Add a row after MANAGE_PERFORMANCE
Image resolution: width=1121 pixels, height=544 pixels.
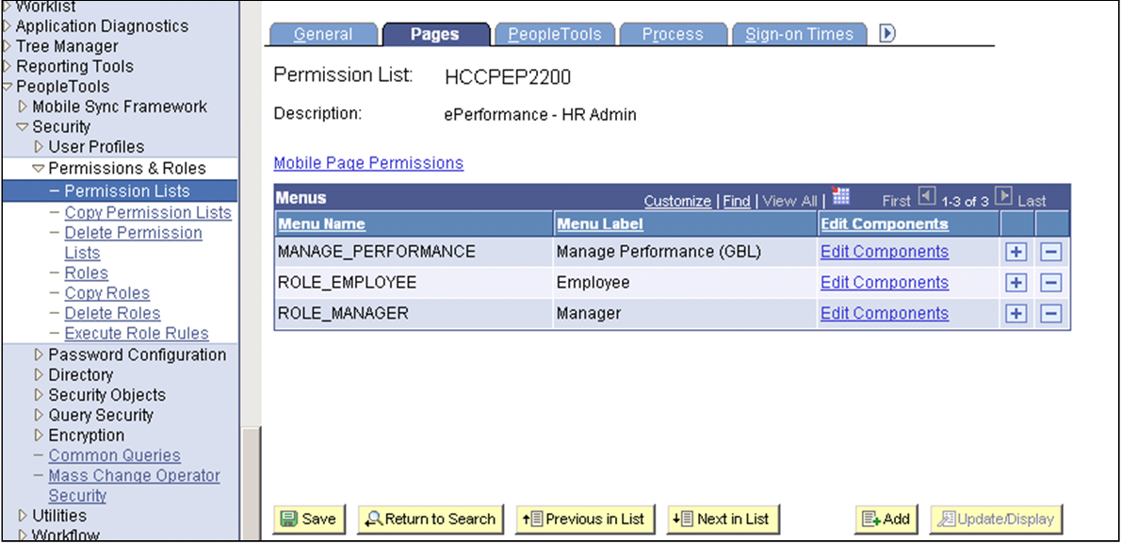pyautogui.click(x=1015, y=252)
